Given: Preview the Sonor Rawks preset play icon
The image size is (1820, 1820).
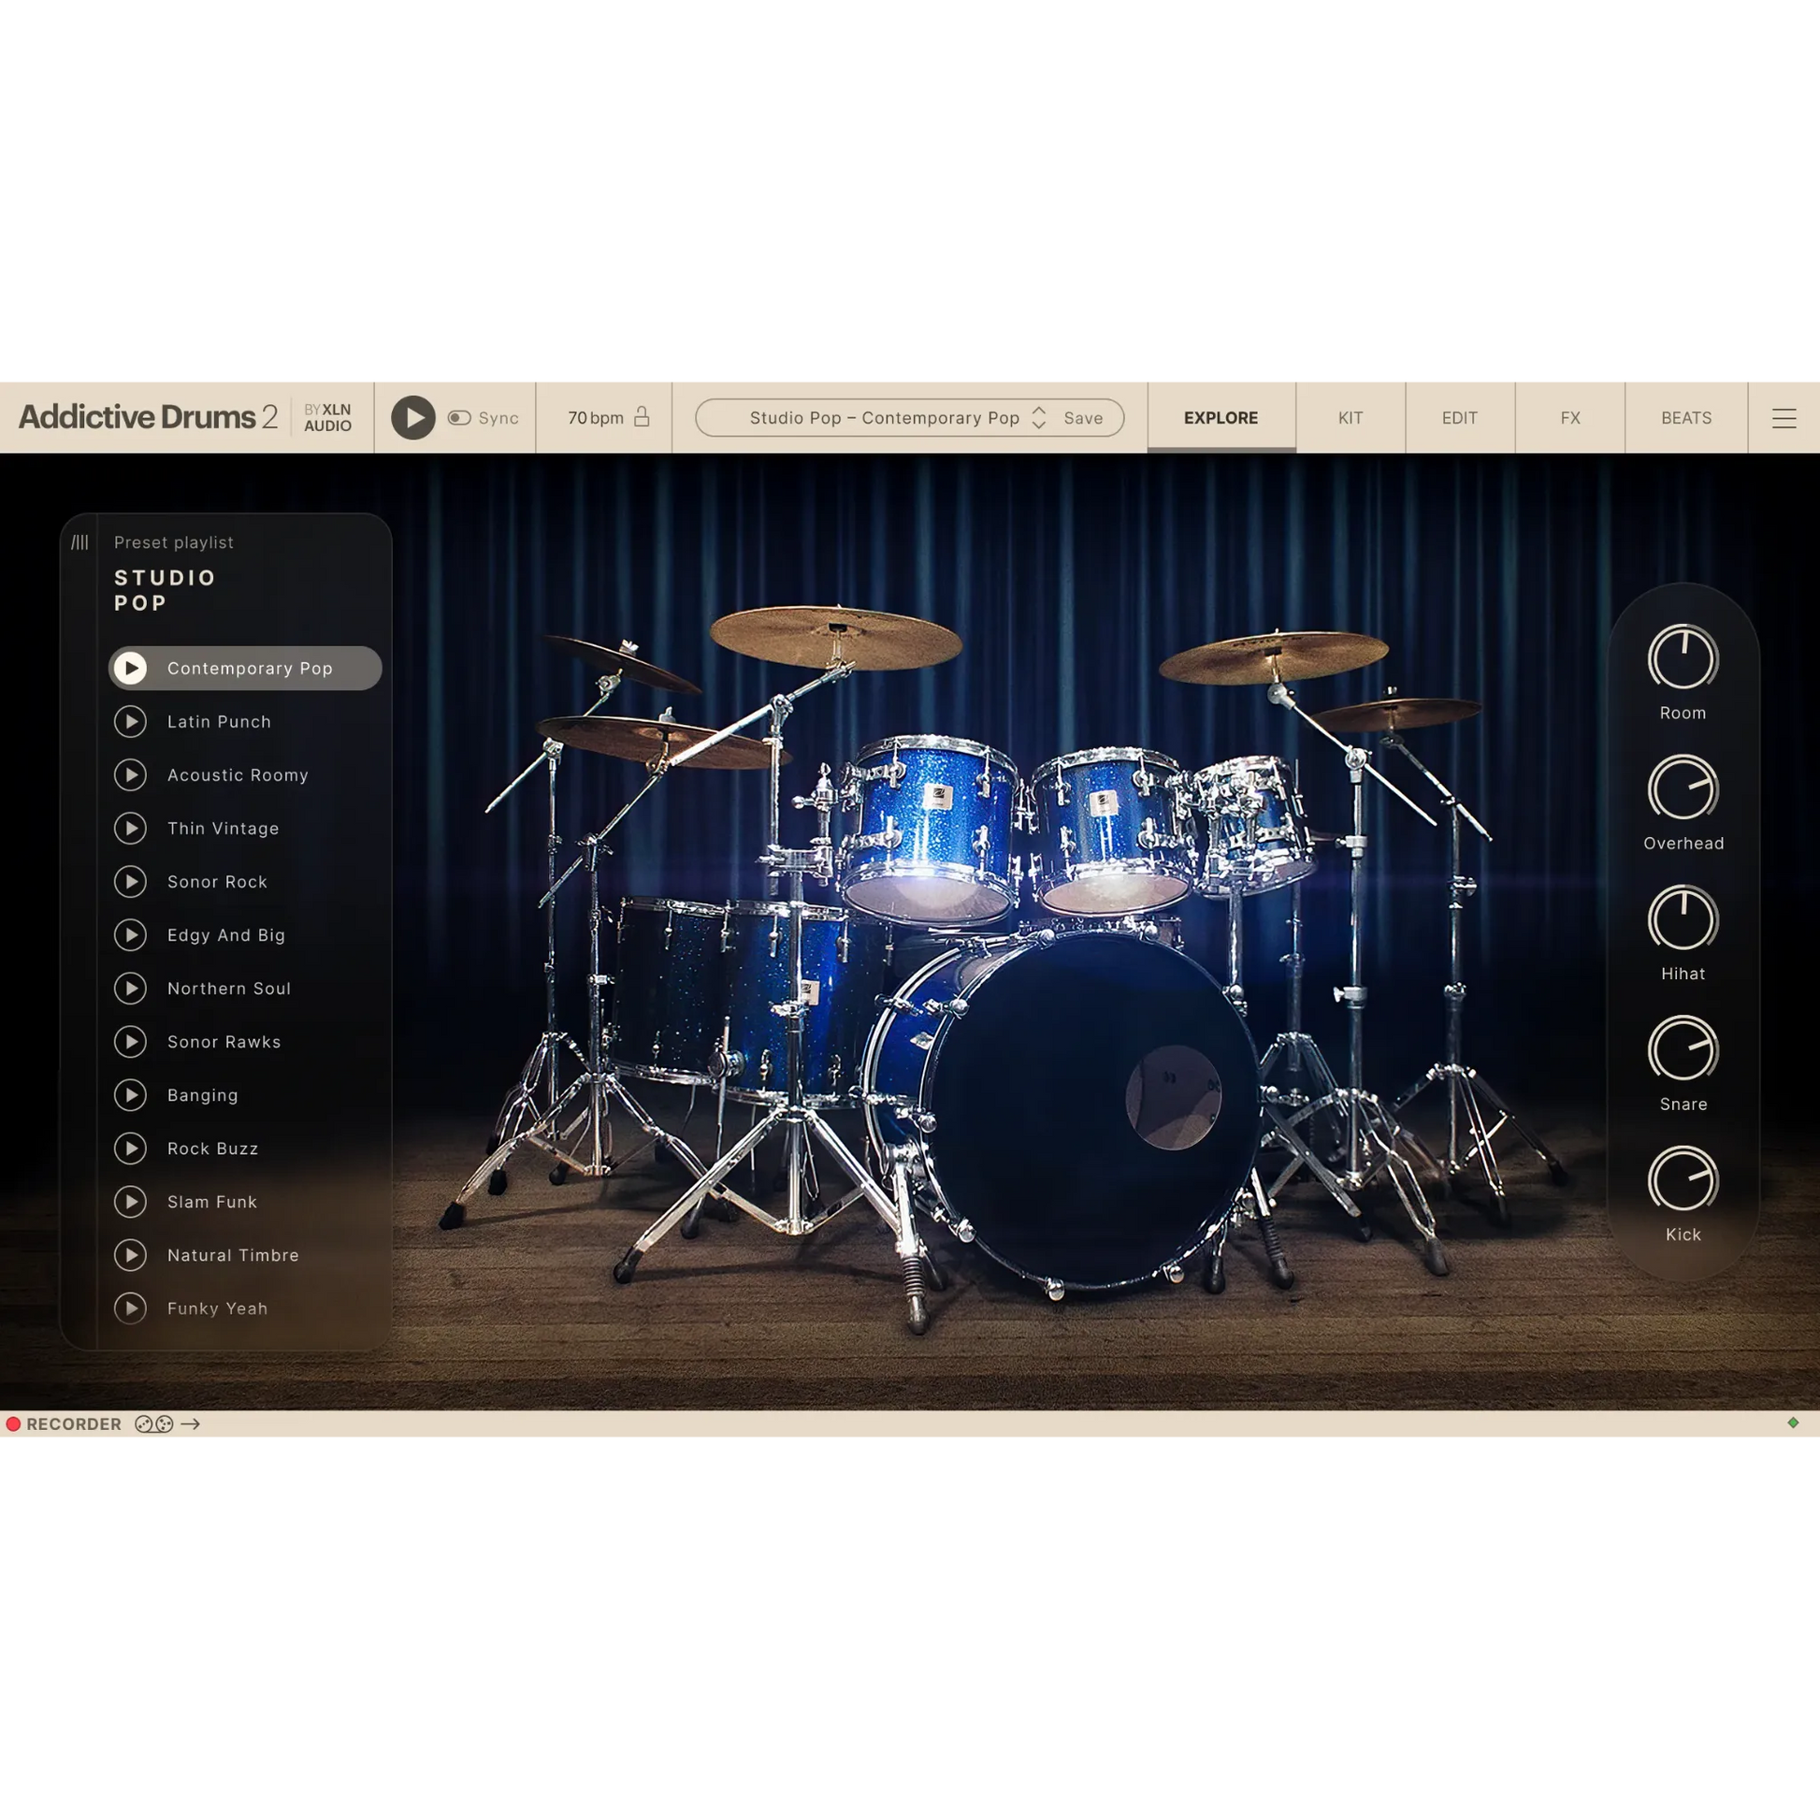Looking at the screenshot, I should (131, 1042).
